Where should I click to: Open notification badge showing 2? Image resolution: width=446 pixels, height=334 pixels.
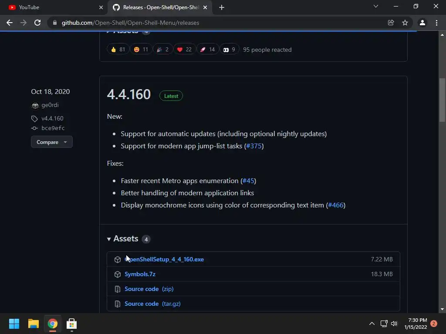click(434, 324)
